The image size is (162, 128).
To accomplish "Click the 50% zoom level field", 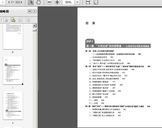I will click(68, 2).
